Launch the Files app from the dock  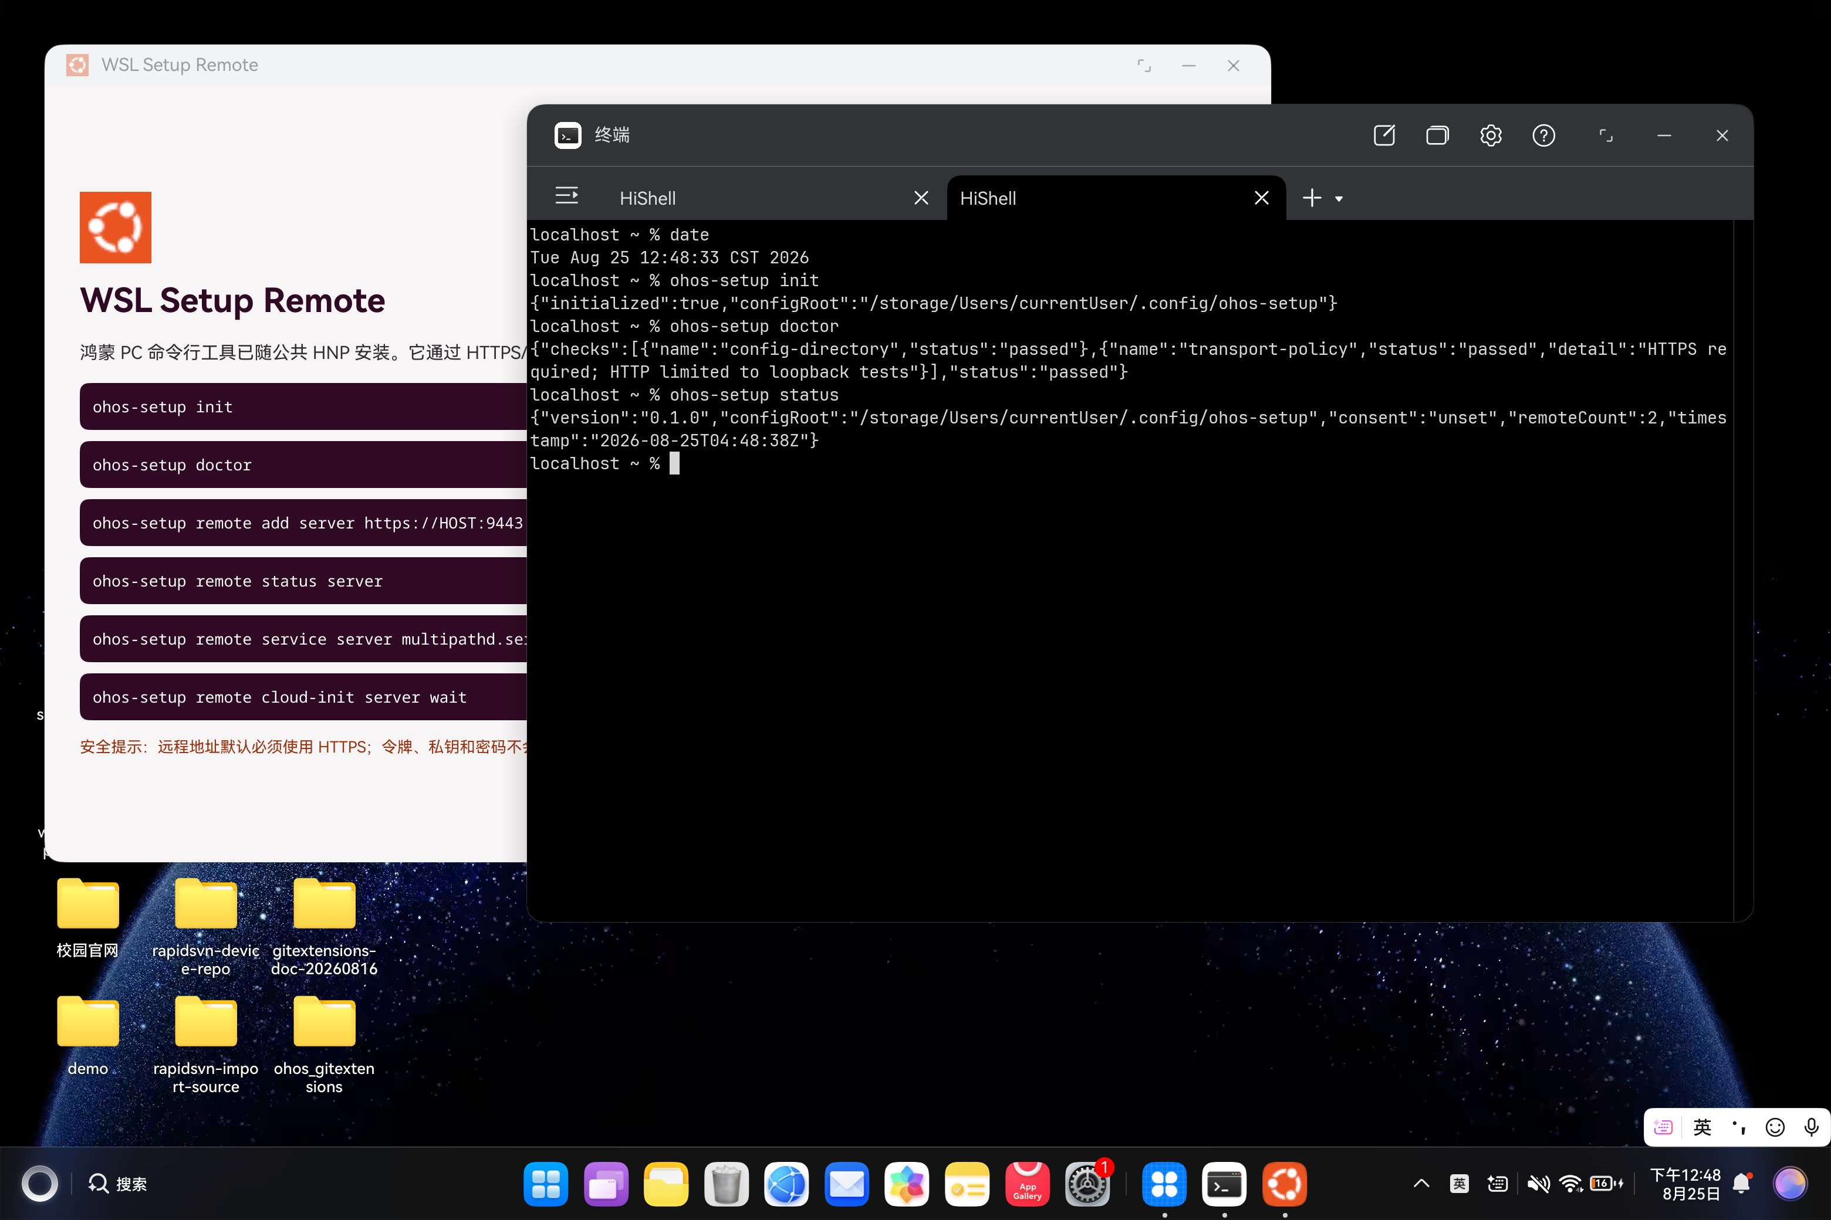pyautogui.click(x=665, y=1184)
